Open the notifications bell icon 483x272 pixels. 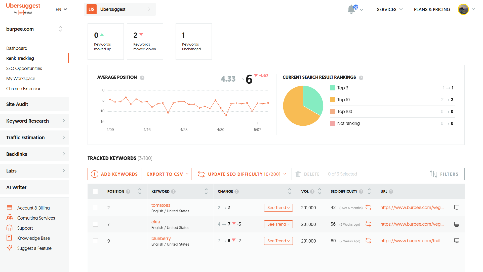(x=351, y=10)
